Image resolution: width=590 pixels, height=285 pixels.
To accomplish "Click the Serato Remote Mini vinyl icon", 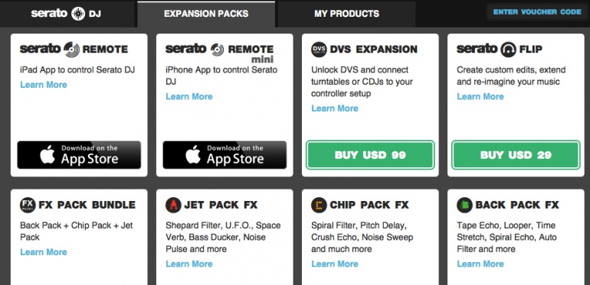I will click(x=217, y=50).
